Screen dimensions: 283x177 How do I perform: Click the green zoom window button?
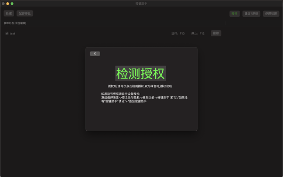[12, 4]
